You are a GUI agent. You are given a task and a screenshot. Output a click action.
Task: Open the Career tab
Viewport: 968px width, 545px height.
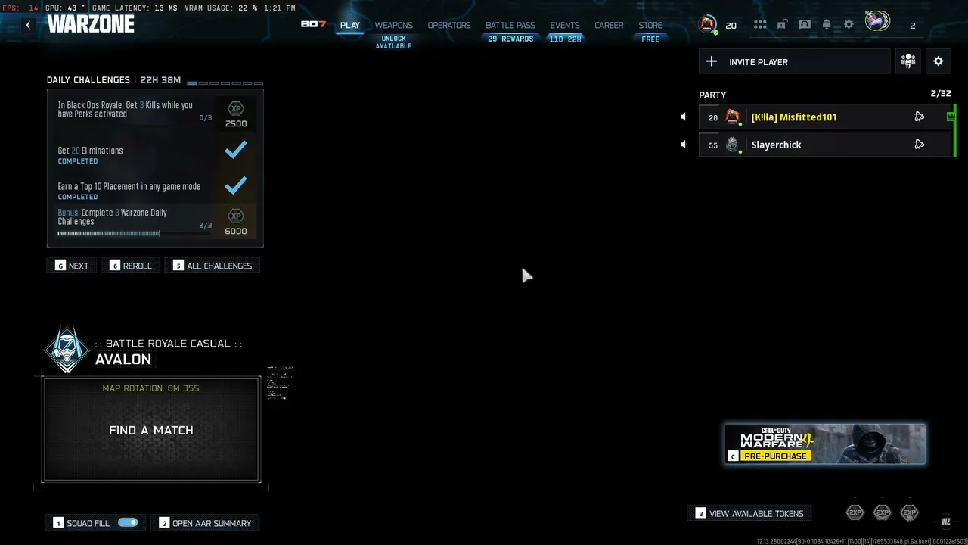pyautogui.click(x=609, y=25)
